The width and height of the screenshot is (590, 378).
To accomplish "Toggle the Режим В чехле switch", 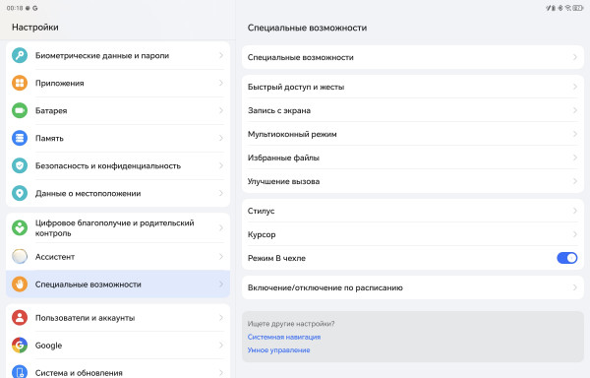I will [x=567, y=258].
